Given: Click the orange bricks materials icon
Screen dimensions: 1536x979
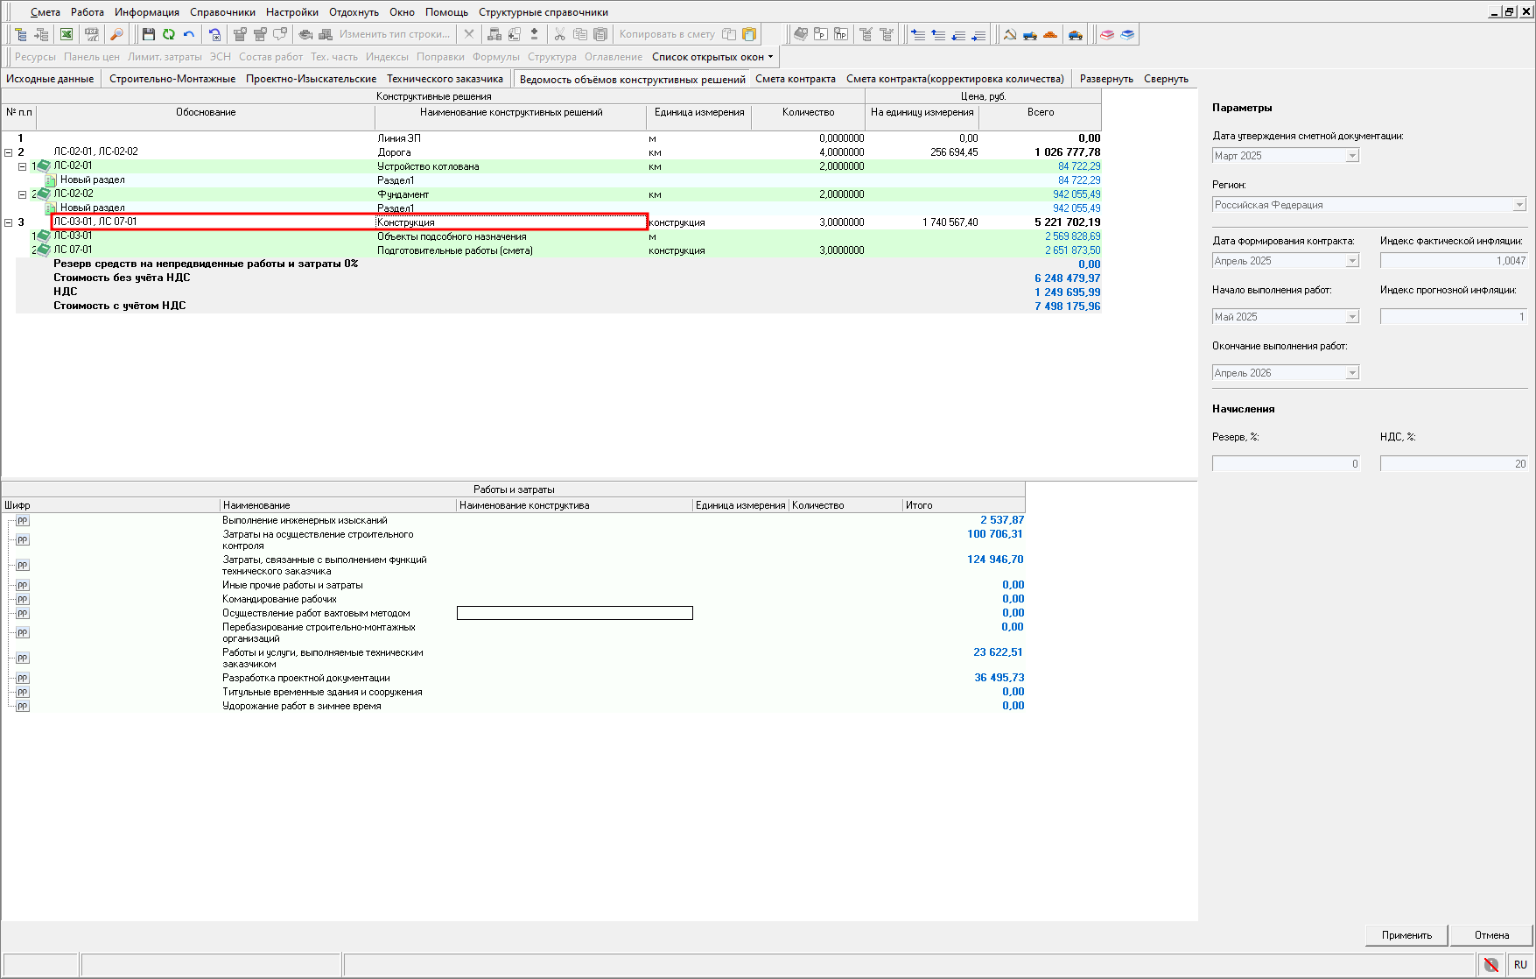Looking at the screenshot, I should [x=1050, y=34].
